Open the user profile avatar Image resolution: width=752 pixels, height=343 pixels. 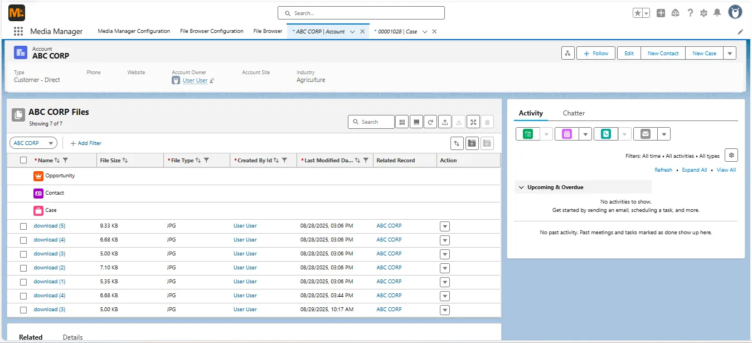click(x=736, y=12)
